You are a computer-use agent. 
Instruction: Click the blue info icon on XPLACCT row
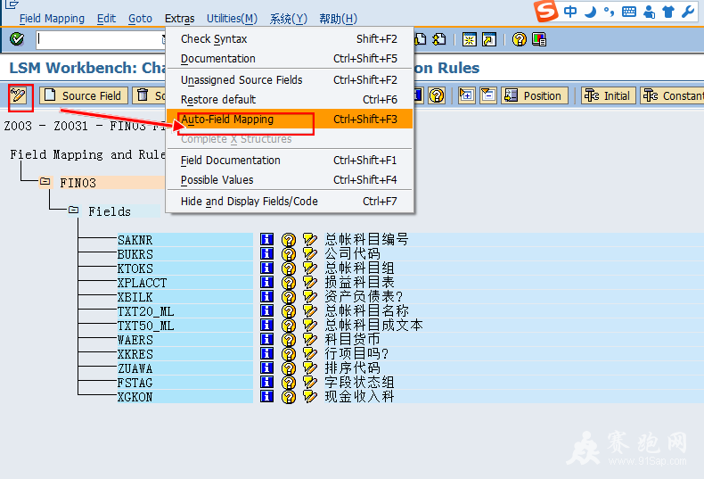pyautogui.click(x=266, y=283)
